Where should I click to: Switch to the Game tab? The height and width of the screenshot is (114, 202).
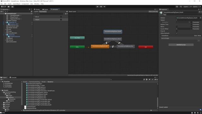[45, 9]
